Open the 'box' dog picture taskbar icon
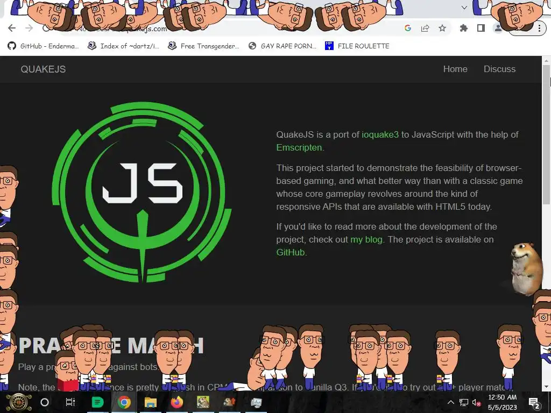The height and width of the screenshot is (413, 551). 203,402
